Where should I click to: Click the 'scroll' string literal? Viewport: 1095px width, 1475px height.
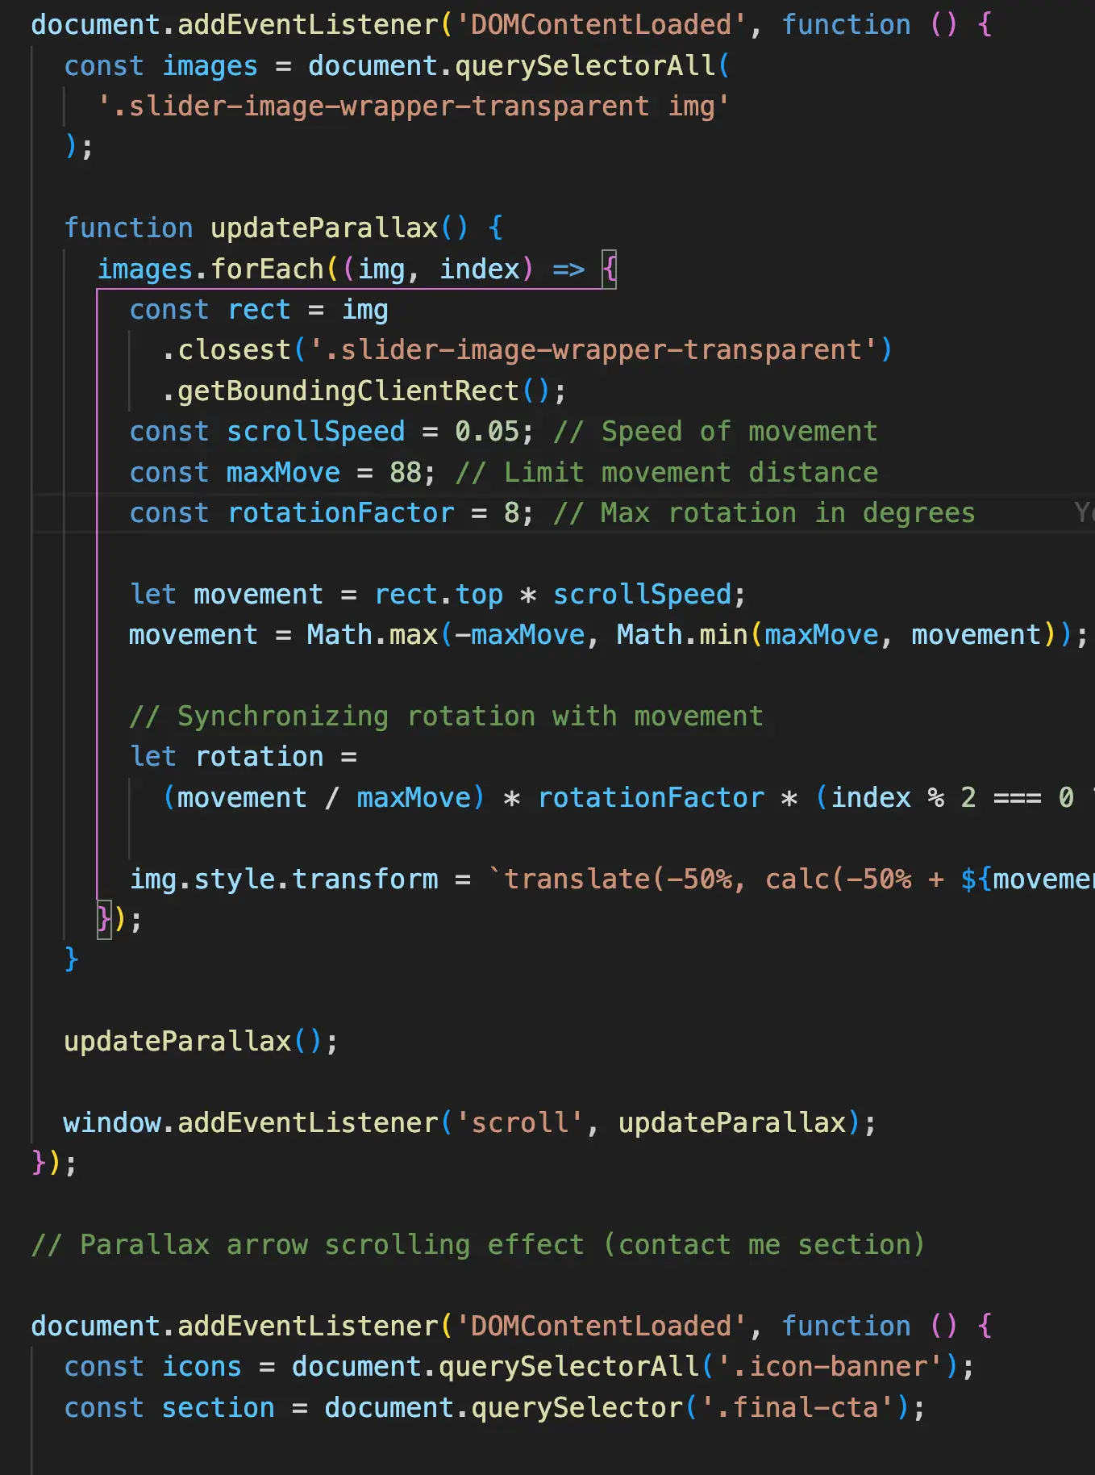520,1123
